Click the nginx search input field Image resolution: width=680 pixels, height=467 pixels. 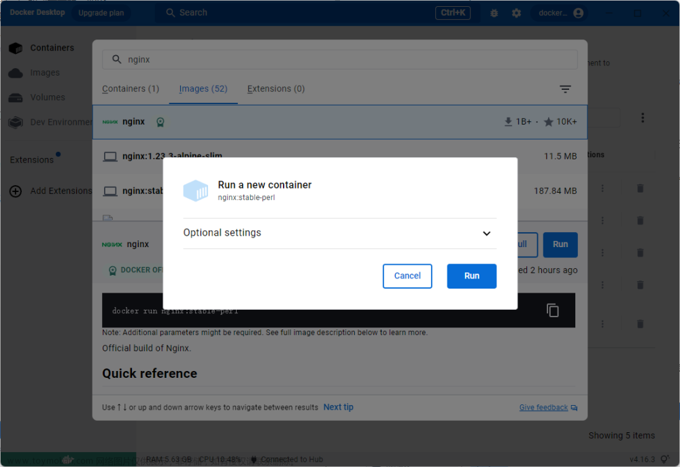click(x=339, y=59)
